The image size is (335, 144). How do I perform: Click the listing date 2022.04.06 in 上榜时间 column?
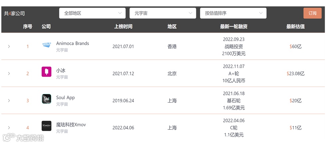(123, 128)
